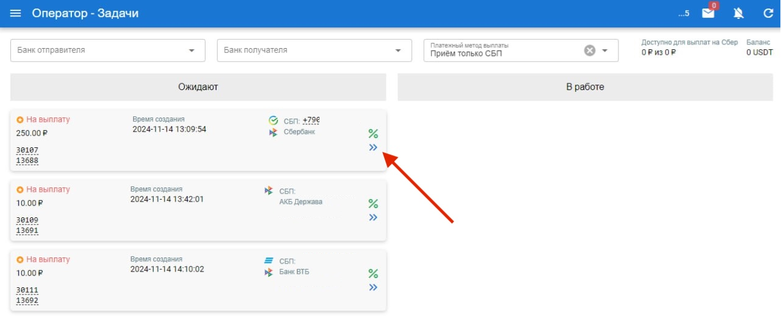The width and height of the screenshot is (781, 322).
Task: Select the В работе column header
Action: pos(585,87)
